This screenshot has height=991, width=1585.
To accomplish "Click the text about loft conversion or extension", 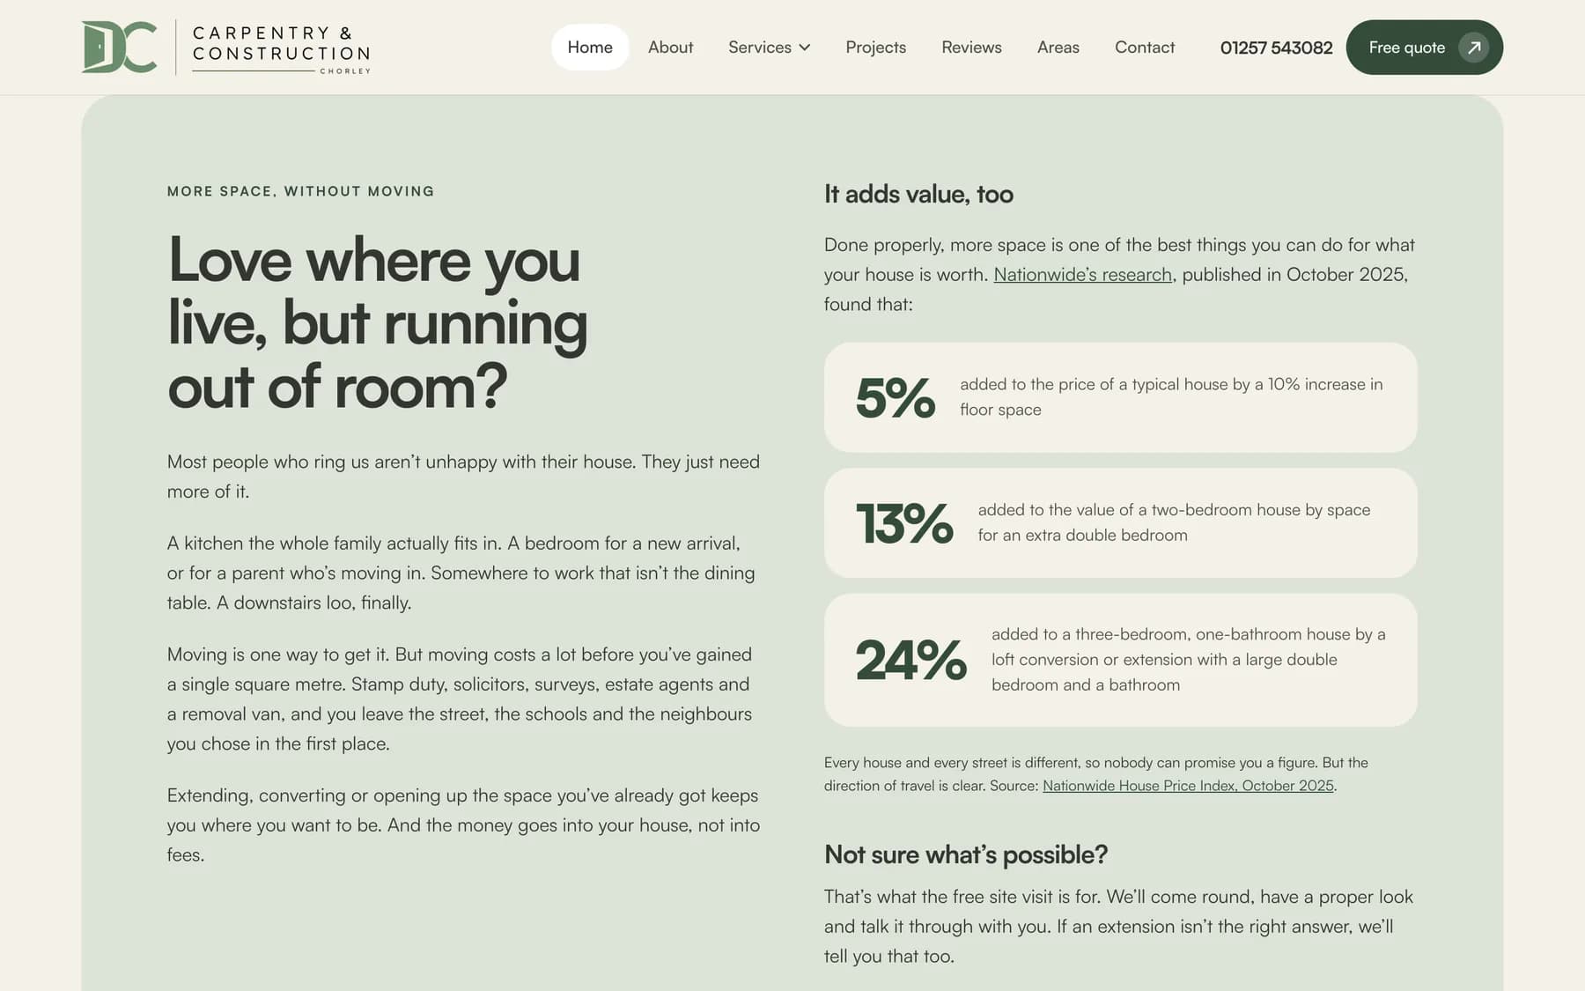I will point(1189,659).
